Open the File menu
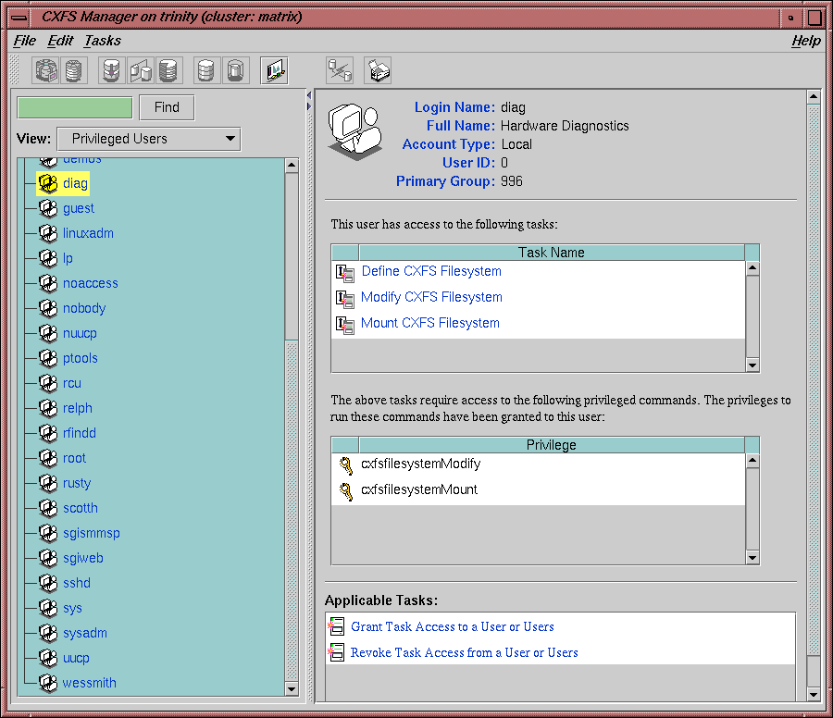The width and height of the screenshot is (833, 718). [24, 41]
